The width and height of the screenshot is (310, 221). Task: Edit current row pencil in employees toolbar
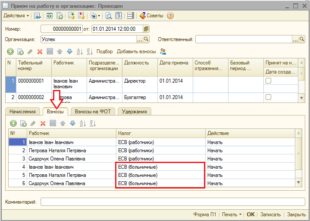point(30,51)
